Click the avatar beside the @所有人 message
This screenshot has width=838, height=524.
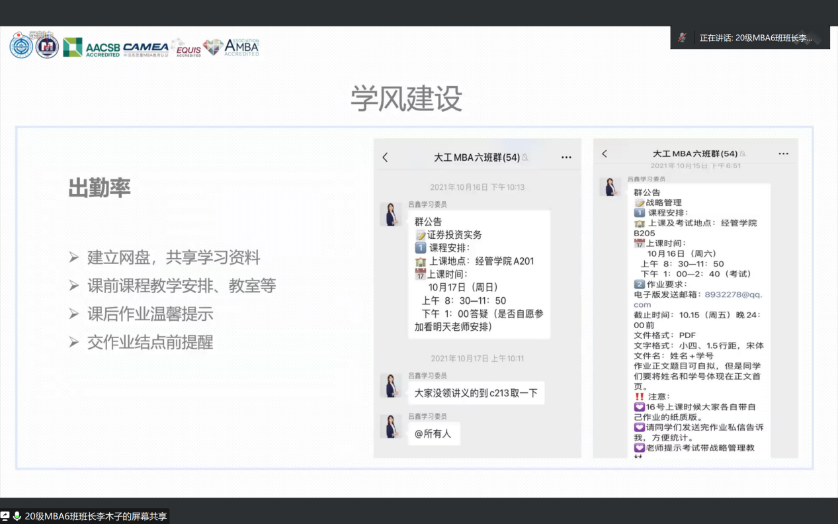[x=391, y=426]
